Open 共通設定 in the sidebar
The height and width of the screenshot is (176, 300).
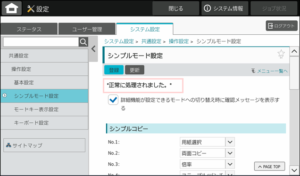(44, 56)
